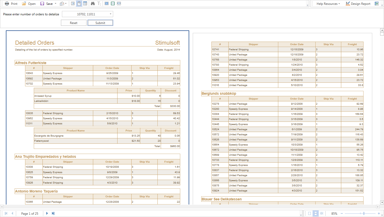Jump to the last page

pyautogui.click(x=53, y=213)
